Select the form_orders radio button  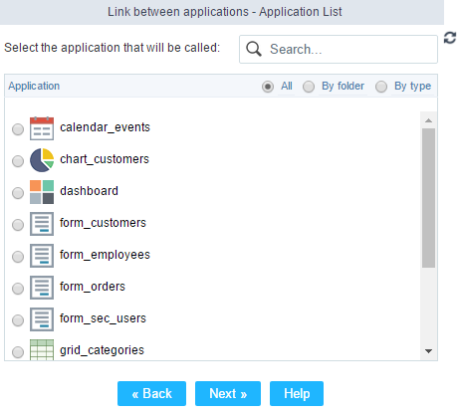point(18,289)
